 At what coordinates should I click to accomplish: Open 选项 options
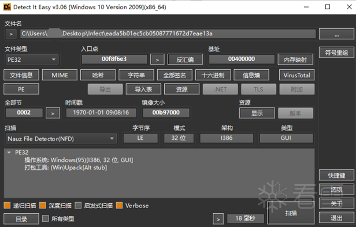click(x=336, y=189)
